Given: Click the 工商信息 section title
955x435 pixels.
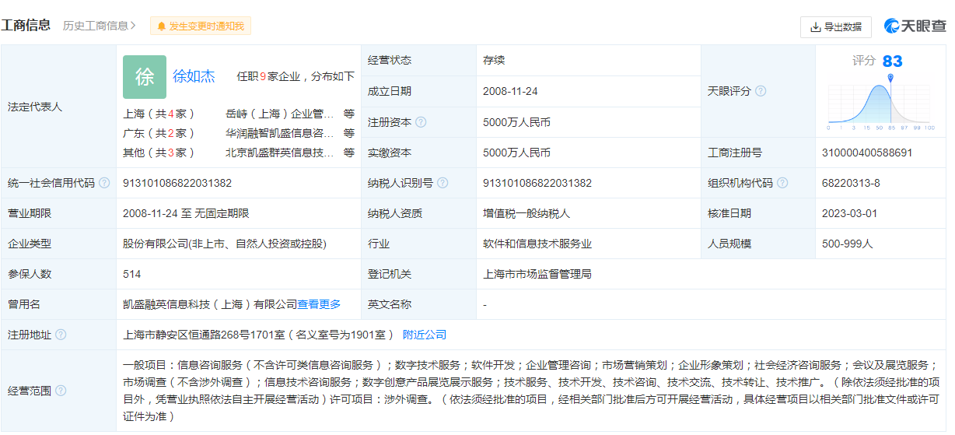Looking at the screenshot, I should pos(26,26).
